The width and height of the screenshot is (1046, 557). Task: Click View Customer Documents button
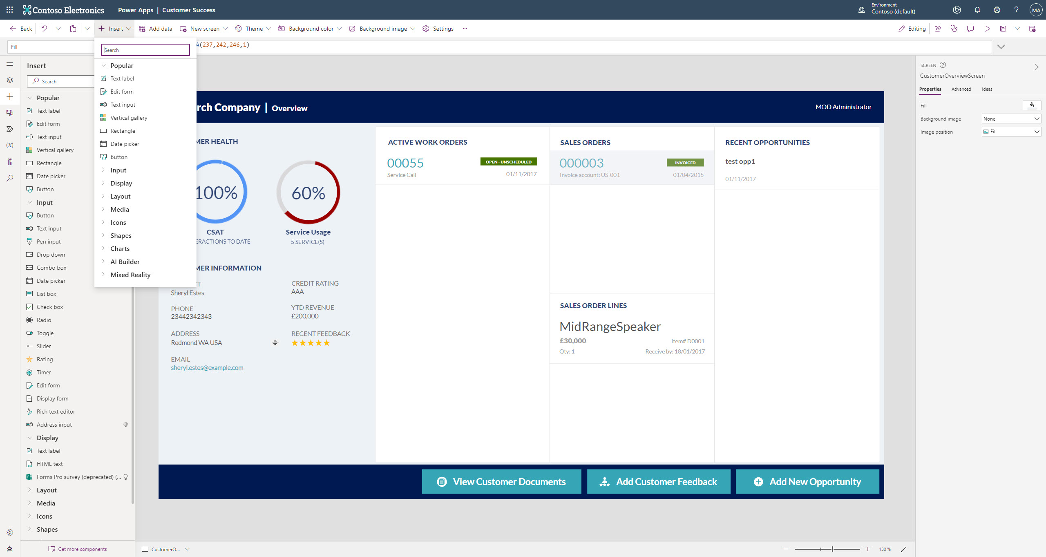click(x=501, y=481)
